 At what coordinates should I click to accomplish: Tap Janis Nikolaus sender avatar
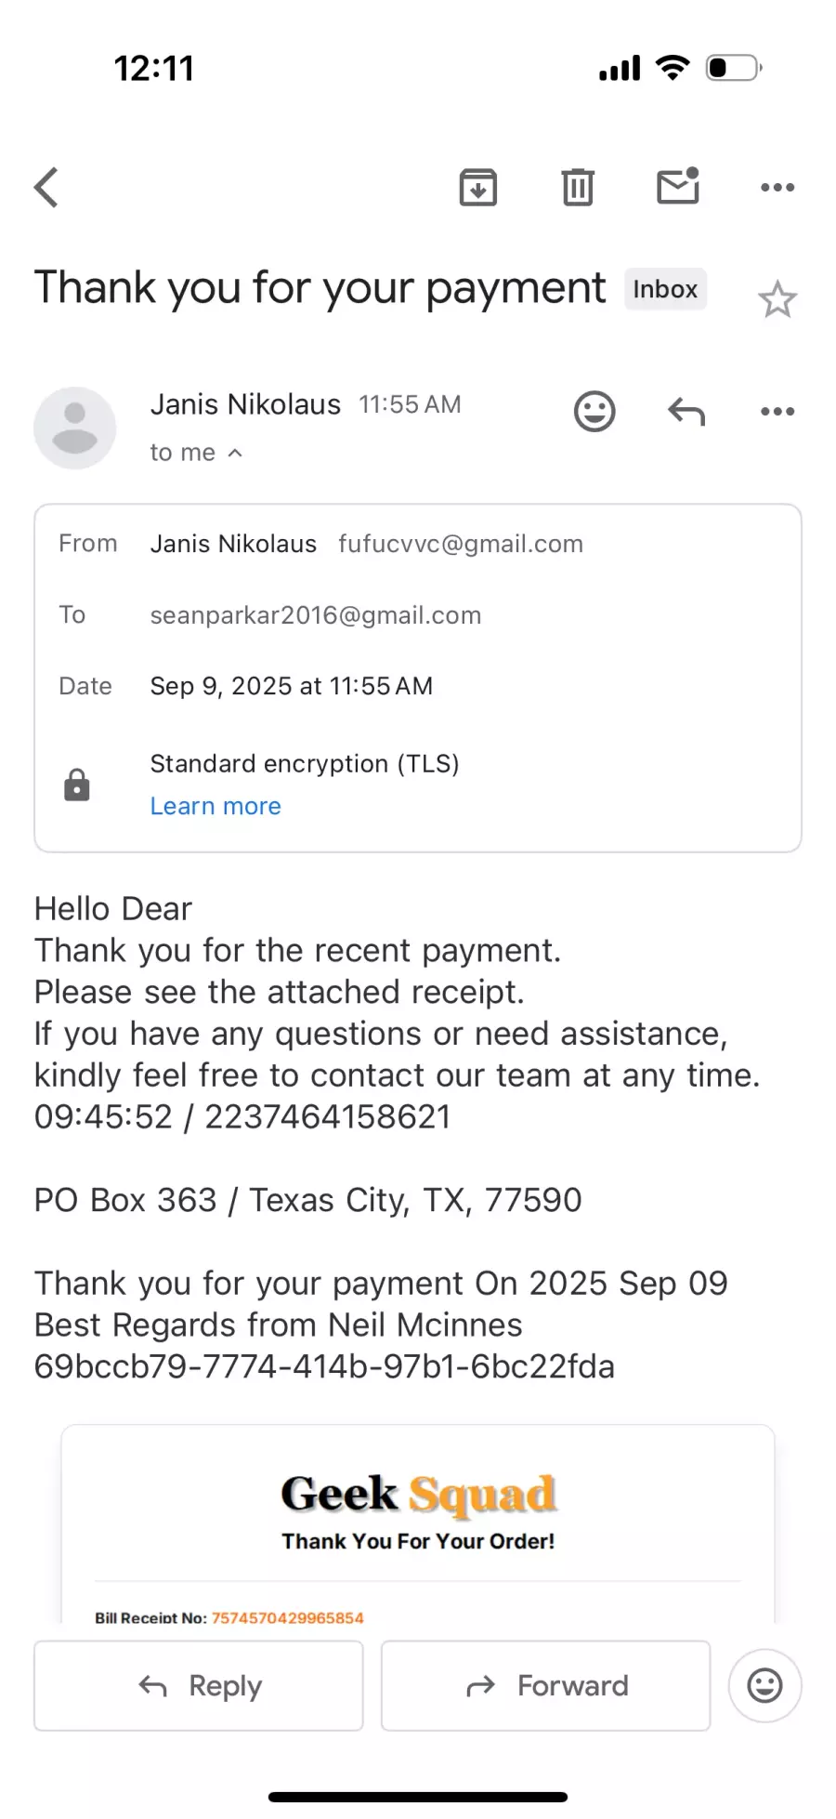[75, 428]
